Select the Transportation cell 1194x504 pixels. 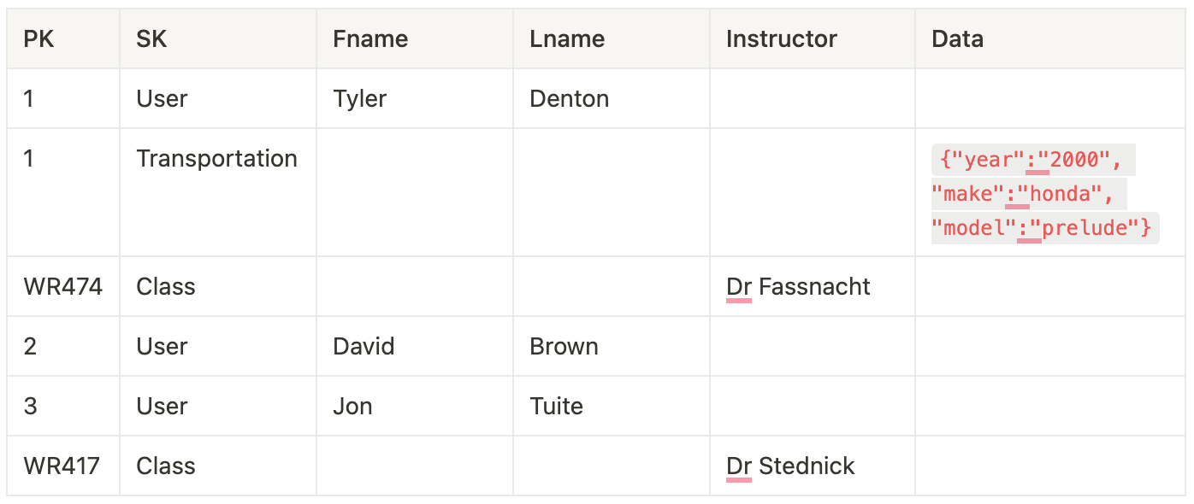(x=216, y=159)
